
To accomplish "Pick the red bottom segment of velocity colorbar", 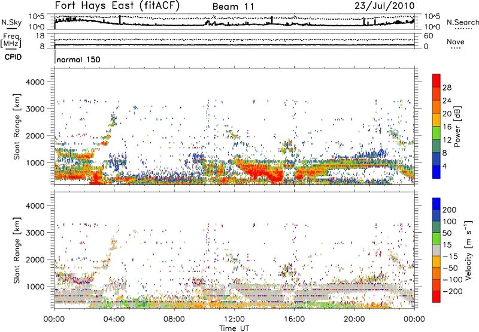I will tap(436, 297).
